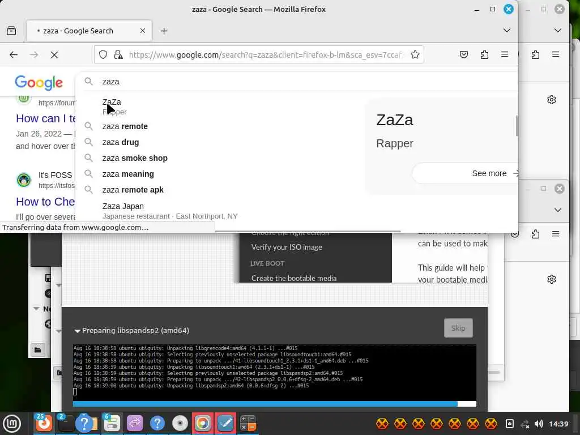Click settings gear in lower-right background Firefox window
580x435 pixels.
click(x=552, y=279)
